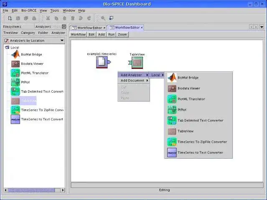
Task: Choose PlotML Translator in the Local submenu
Action: (x=198, y=99)
